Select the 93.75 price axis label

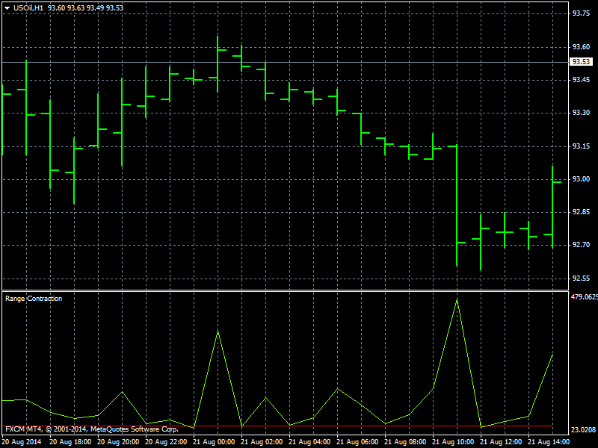click(x=582, y=13)
